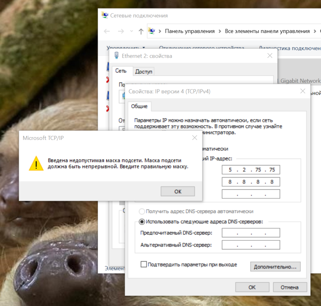Go up one level with the up arrow
The image size is (321, 306).
(x=141, y=31)
